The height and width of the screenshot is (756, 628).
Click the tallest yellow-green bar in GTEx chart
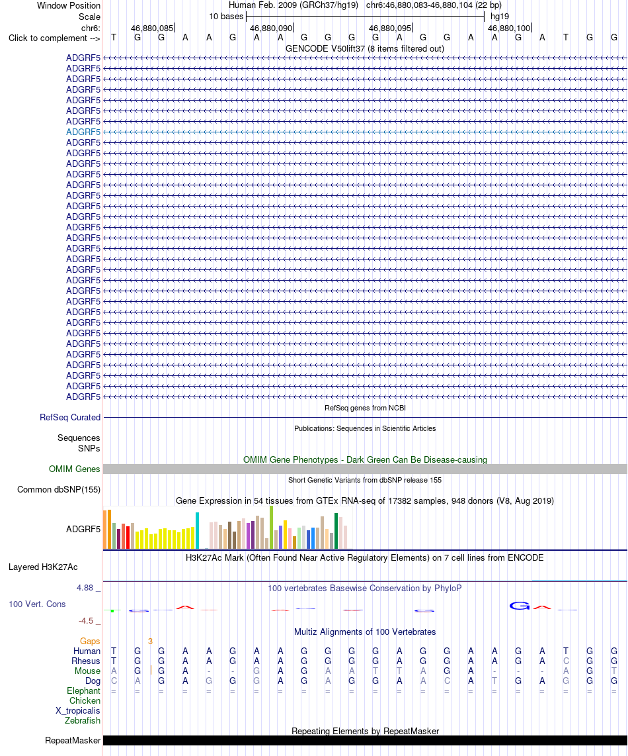[x=272, y=528]
